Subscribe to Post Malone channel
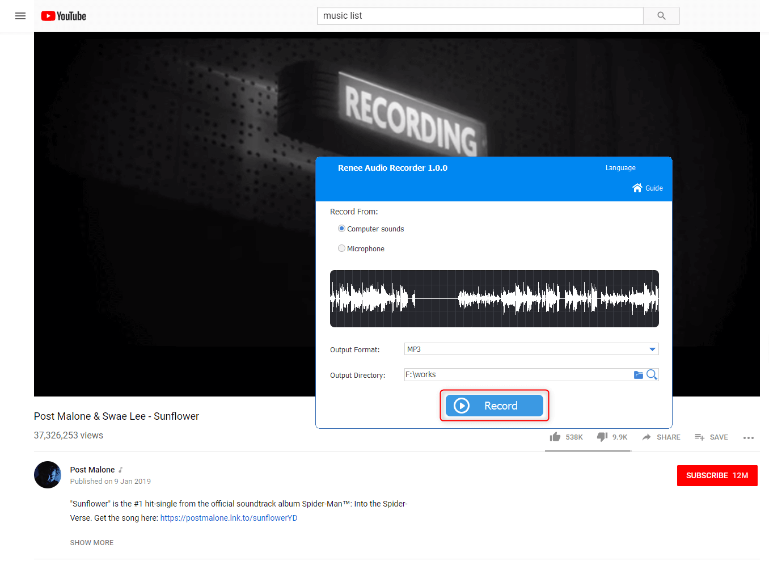The image size is (769, 561). click(717, 475)
